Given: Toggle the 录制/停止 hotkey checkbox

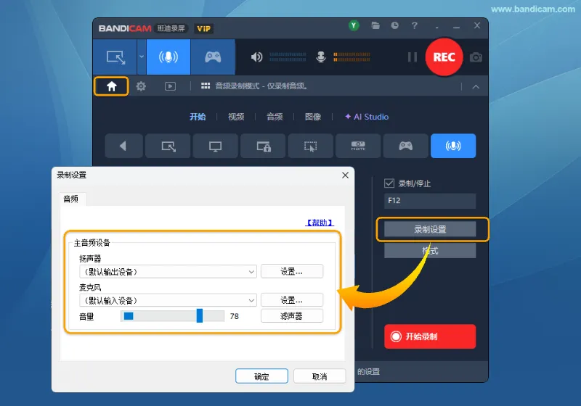Looking at the screenshot, I should [389, 183].
